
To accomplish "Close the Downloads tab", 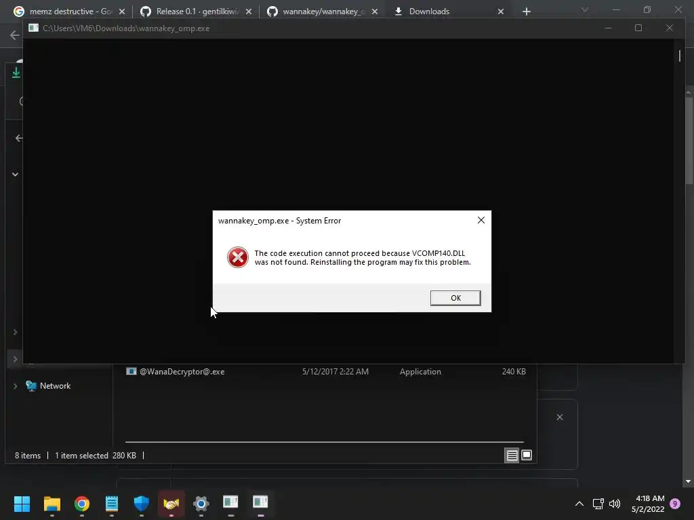I will point(501,12).
